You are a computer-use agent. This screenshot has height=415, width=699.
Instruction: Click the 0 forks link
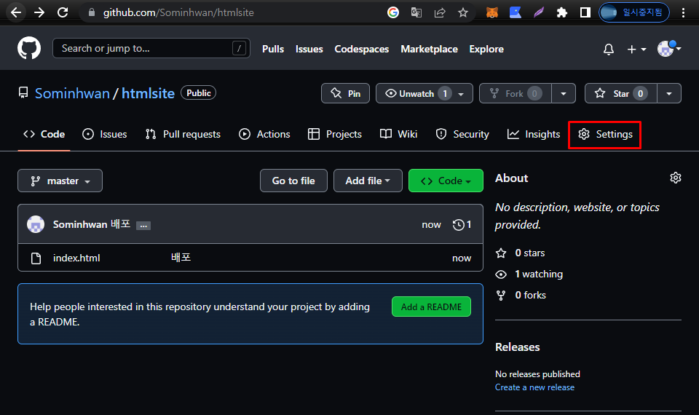531,295
